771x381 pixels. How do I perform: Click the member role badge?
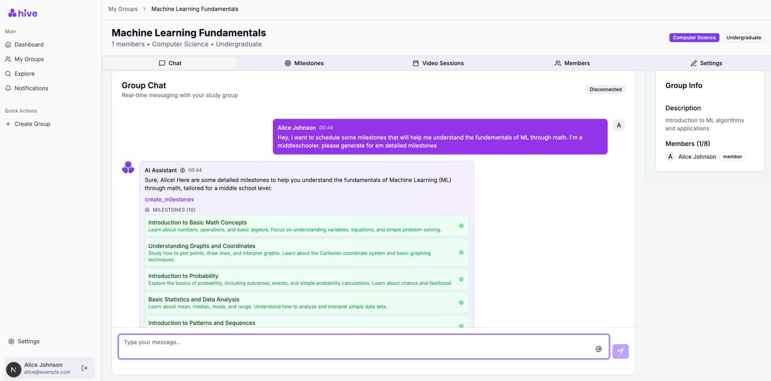(732, 157)
